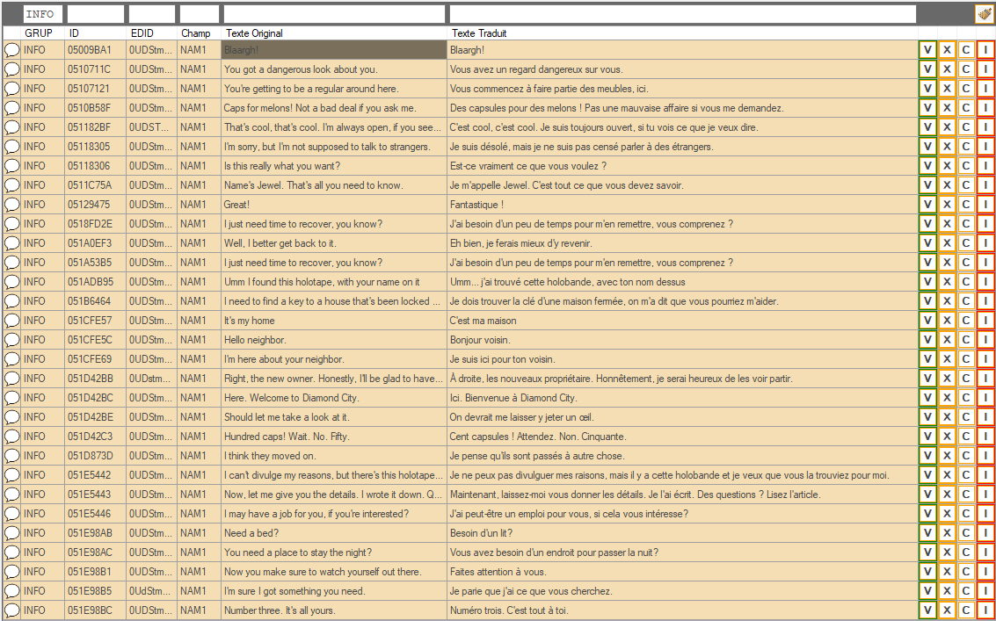The image size is (996, 621).
Task: Click C on the "Hundred caps!" row
Action: (x=965, y=437)
